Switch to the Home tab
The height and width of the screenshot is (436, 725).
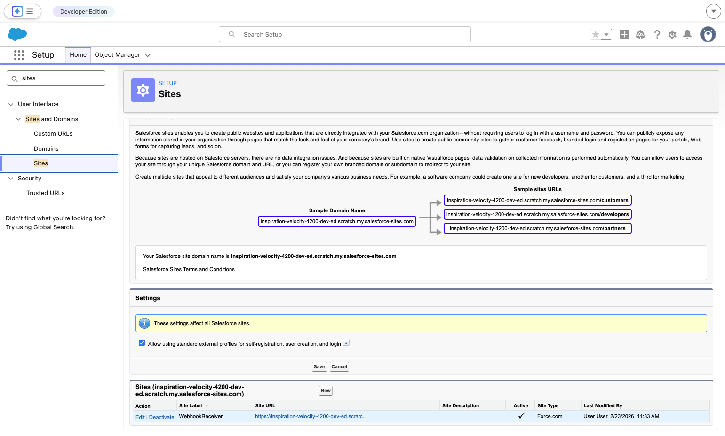[x=78, y=55]
